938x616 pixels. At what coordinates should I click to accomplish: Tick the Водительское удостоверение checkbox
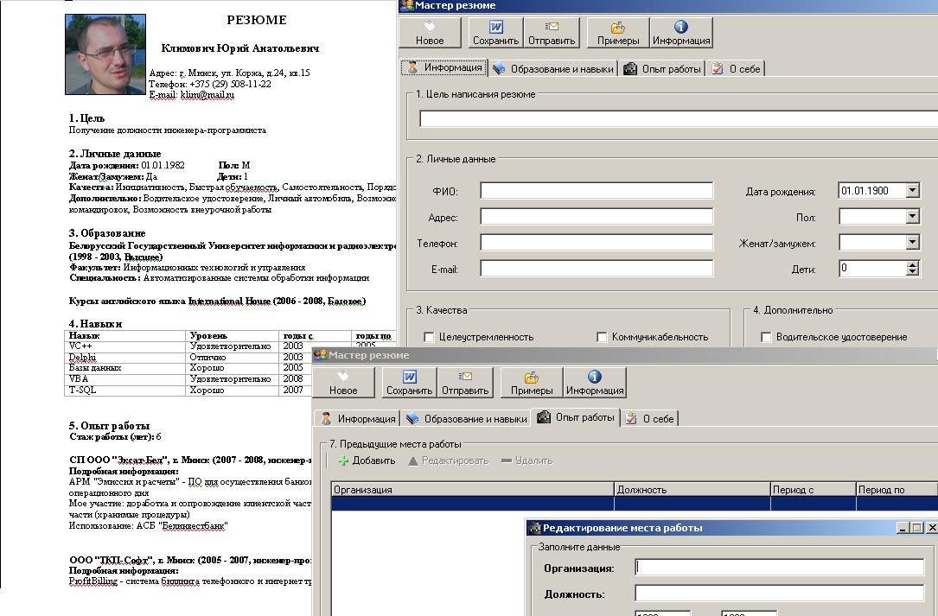click(766, 337)
